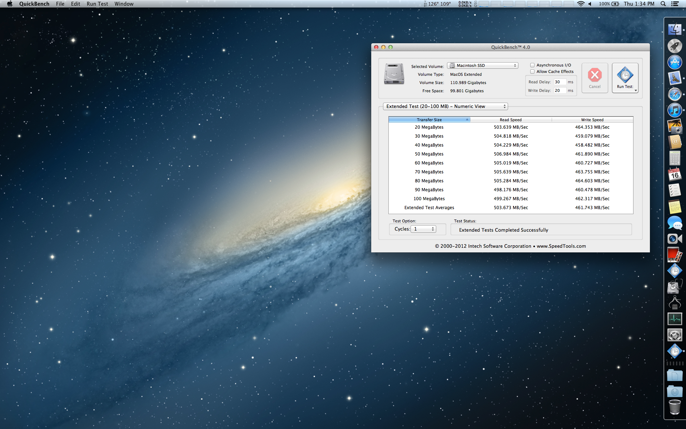Launch Disk Utility stethoscope icon
The width and height of the screenshot is (686, 429).
pos(675,287)
